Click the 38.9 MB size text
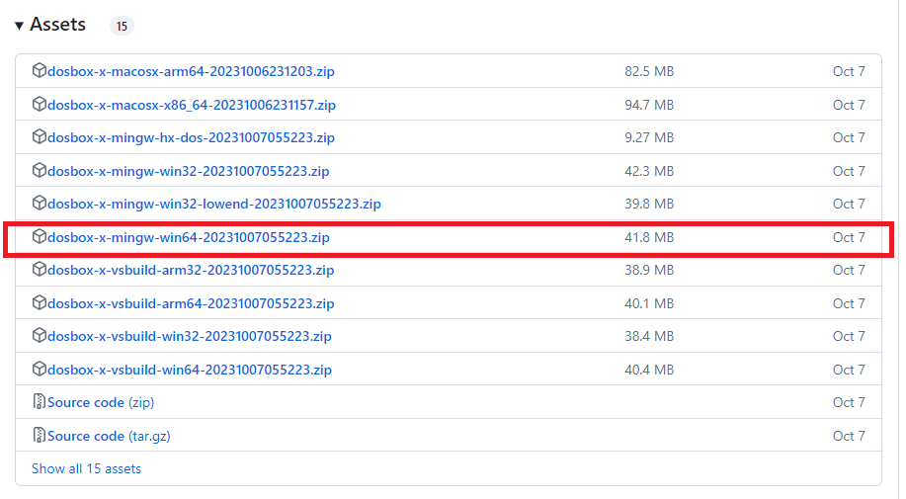The width and height of the screenshot is (906, 499). pos(649,271)
